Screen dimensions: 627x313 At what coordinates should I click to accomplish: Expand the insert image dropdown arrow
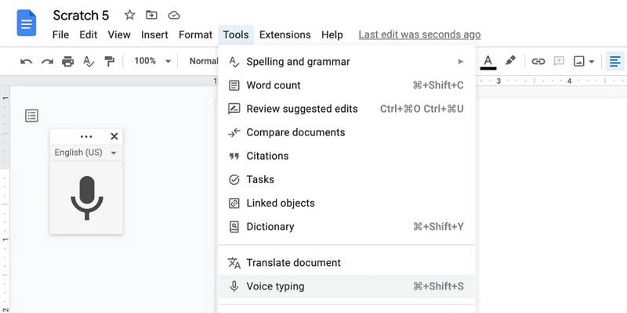pos(592,62)
